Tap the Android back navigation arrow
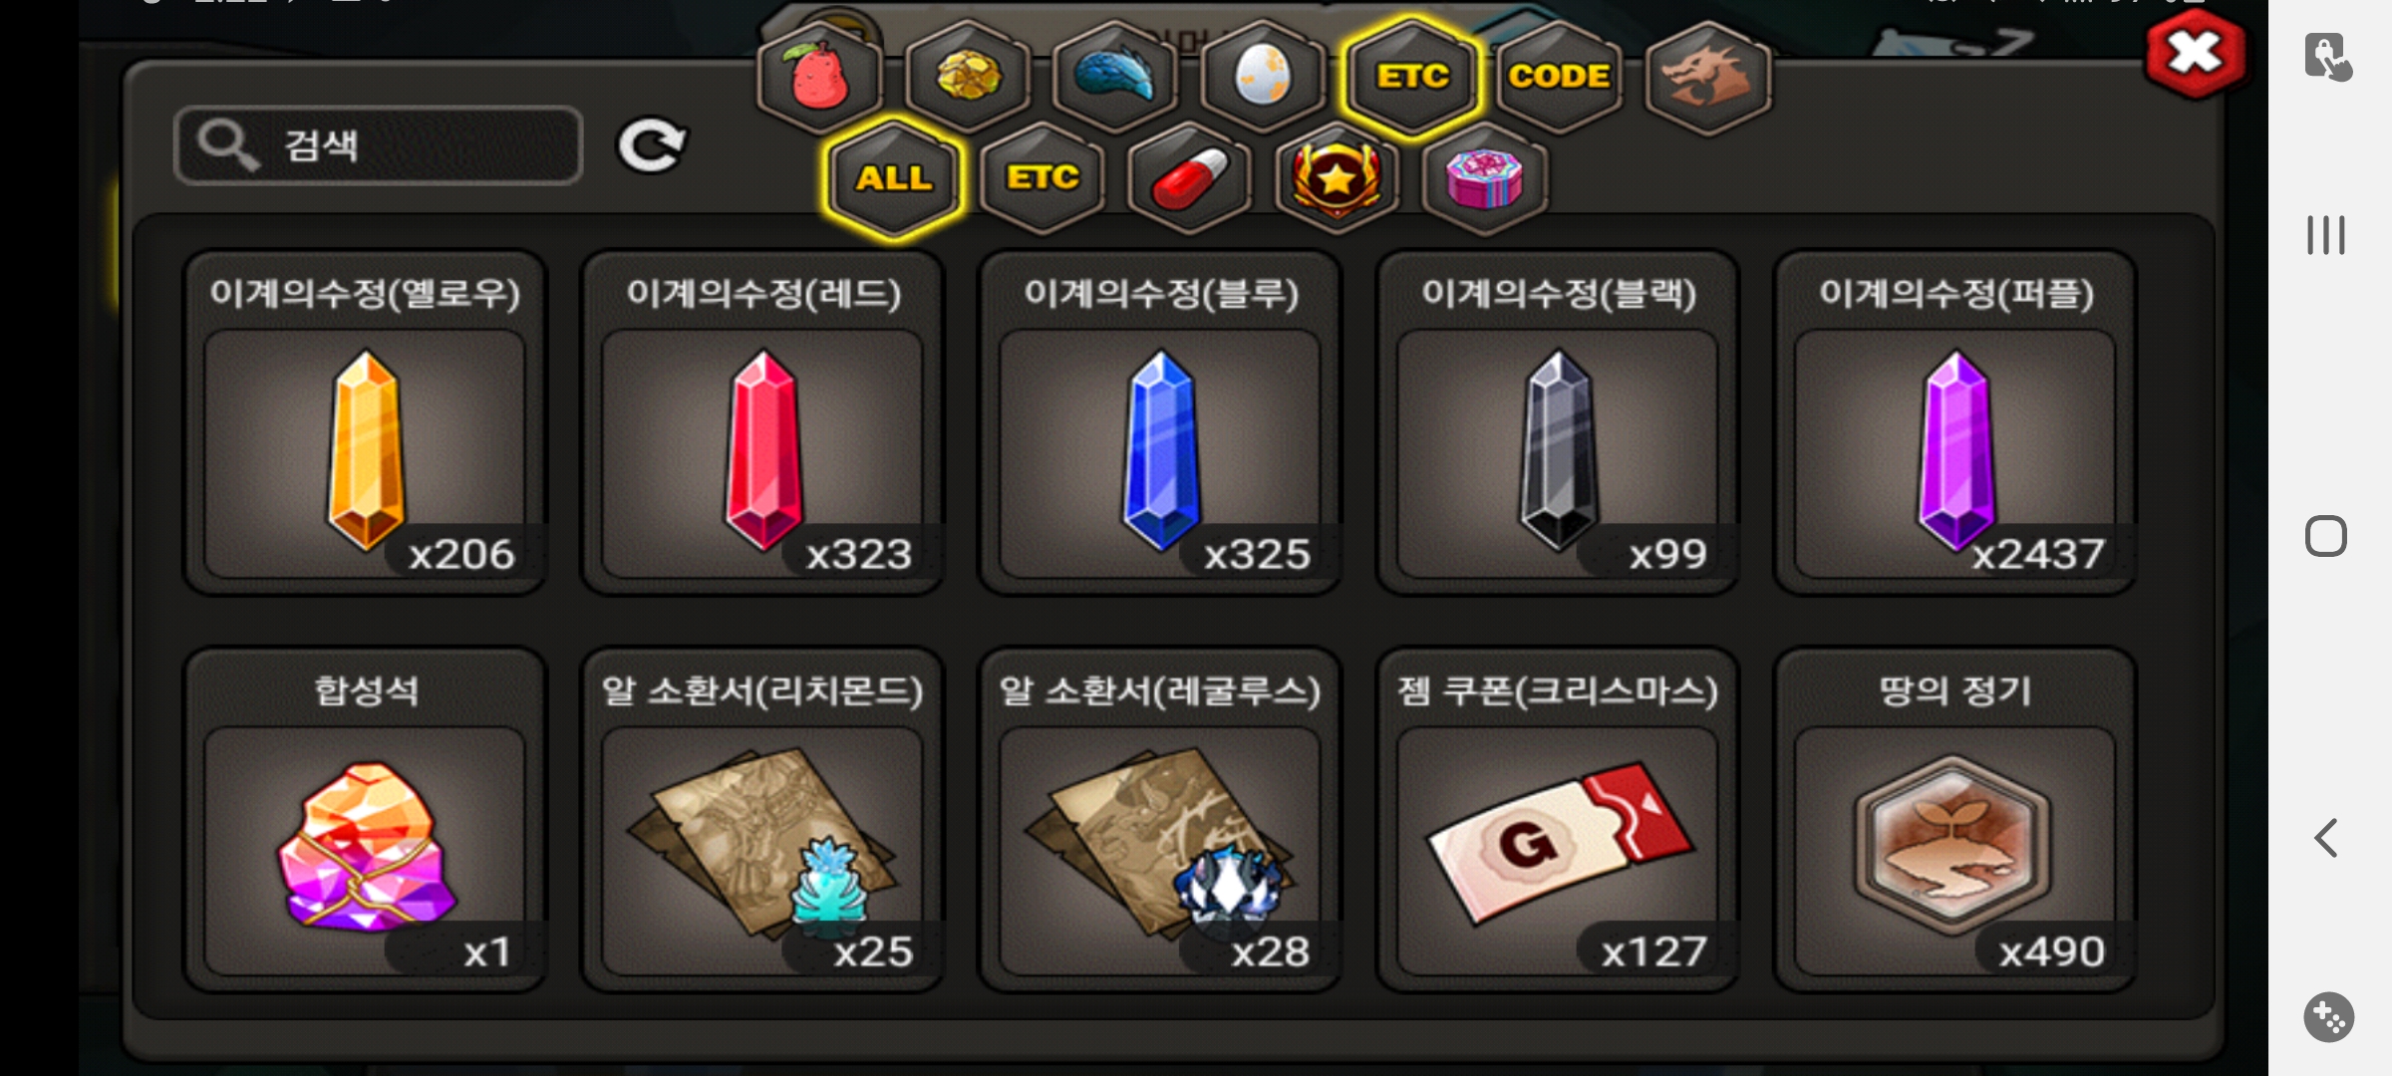 [x=2327, y=837]
